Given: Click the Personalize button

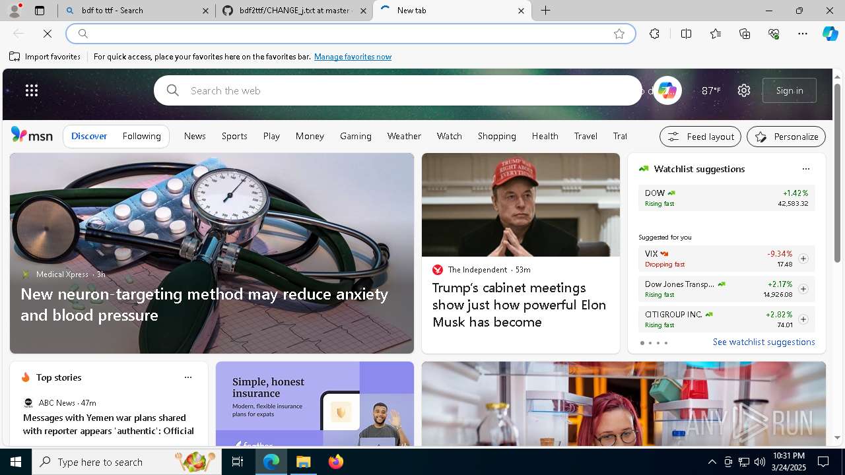Looking at the screenshot, I should pyautogui.click(x=786, y=137).
